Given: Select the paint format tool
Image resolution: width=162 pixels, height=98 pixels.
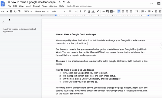Looking at the screenshot, I should [19, 11].
